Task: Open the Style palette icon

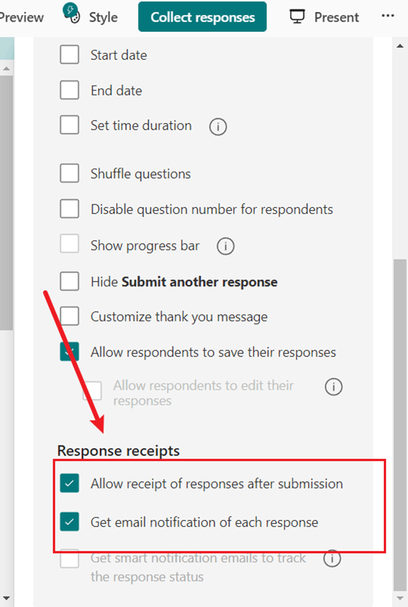Action: pyautogui.click(x=71, y=13)
